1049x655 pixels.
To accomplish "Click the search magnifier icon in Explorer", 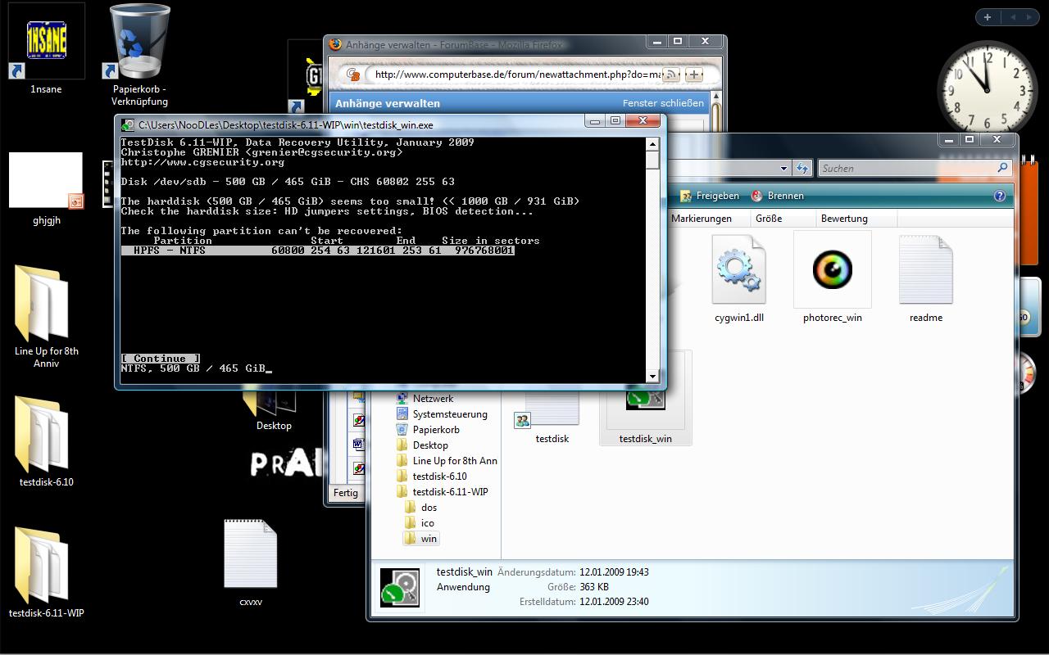I will tap(1001, 168).
